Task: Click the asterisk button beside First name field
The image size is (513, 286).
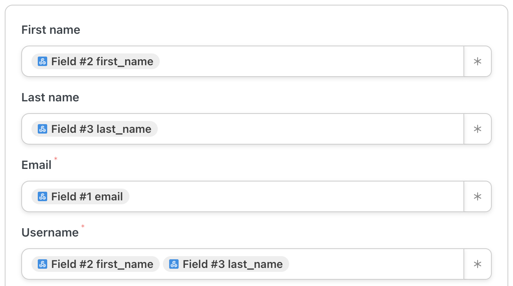Action: click(477, 62)
